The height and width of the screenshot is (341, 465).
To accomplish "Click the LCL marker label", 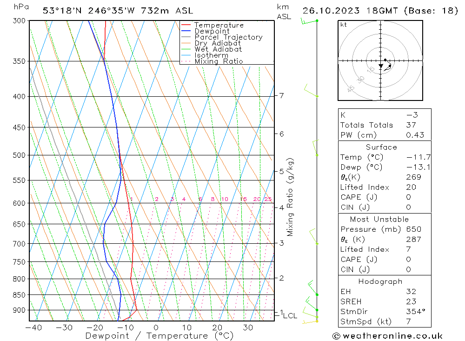I will 290,316.
